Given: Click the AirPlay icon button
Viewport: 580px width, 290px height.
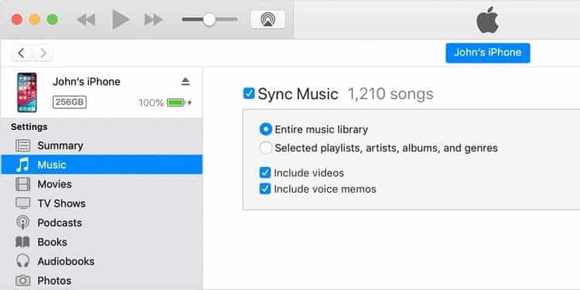Looking at the screenshot, I should pyautogui.click(x=268, y=19).
